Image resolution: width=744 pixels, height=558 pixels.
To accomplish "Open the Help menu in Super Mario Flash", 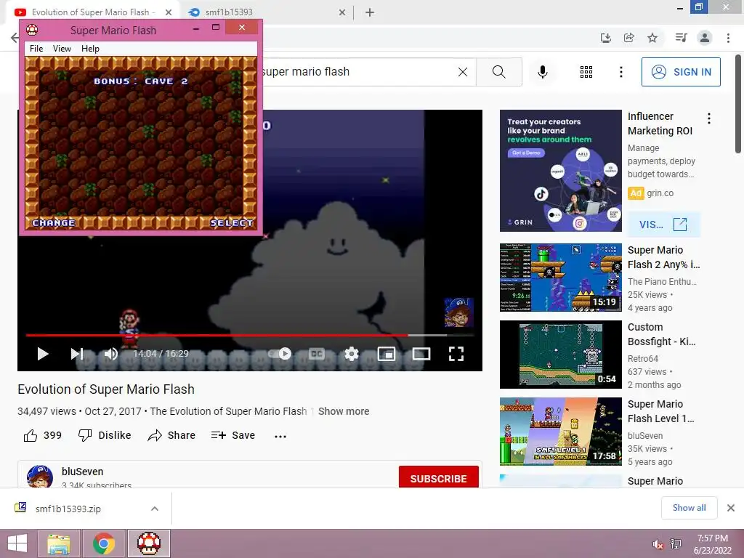I will (x=90, y=49).
